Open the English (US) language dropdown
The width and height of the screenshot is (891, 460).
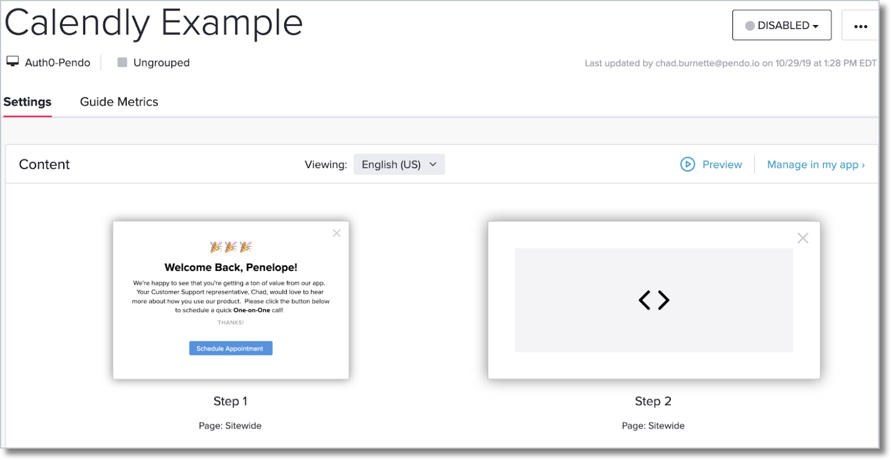(x=399, y=164)
